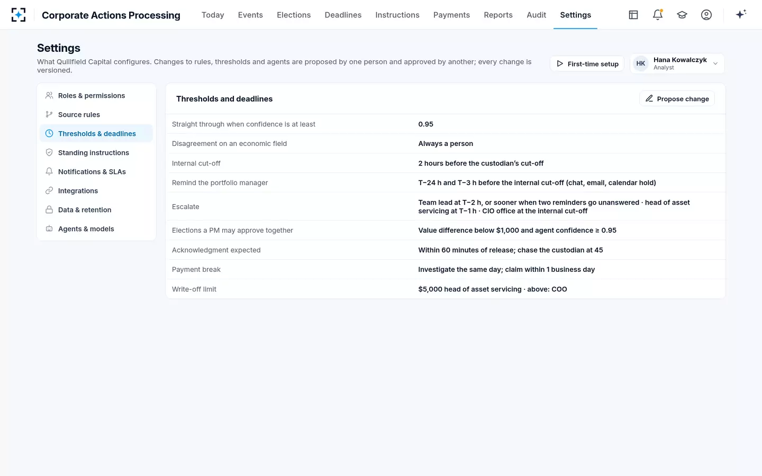
Task: Launch the AI sparkle assistant icon
Action: [x=741, y=14]
